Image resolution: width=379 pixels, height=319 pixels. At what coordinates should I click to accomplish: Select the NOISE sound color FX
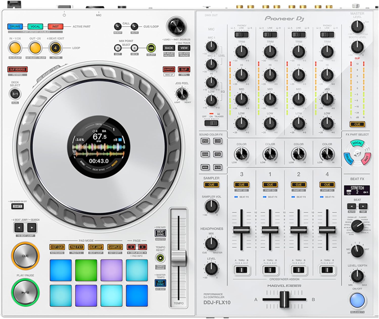[205, 167]
